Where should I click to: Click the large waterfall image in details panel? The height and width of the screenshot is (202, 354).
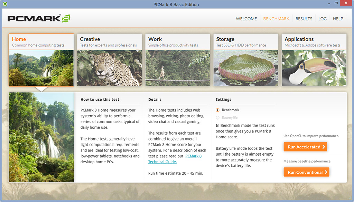[x=41, y=137]
